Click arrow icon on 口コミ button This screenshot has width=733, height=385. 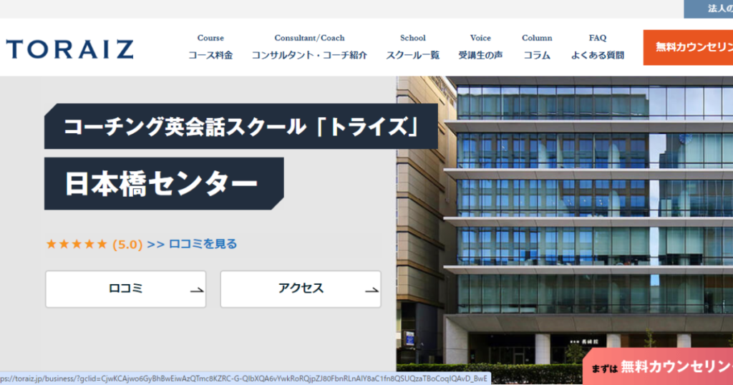[x=197, y=290]
